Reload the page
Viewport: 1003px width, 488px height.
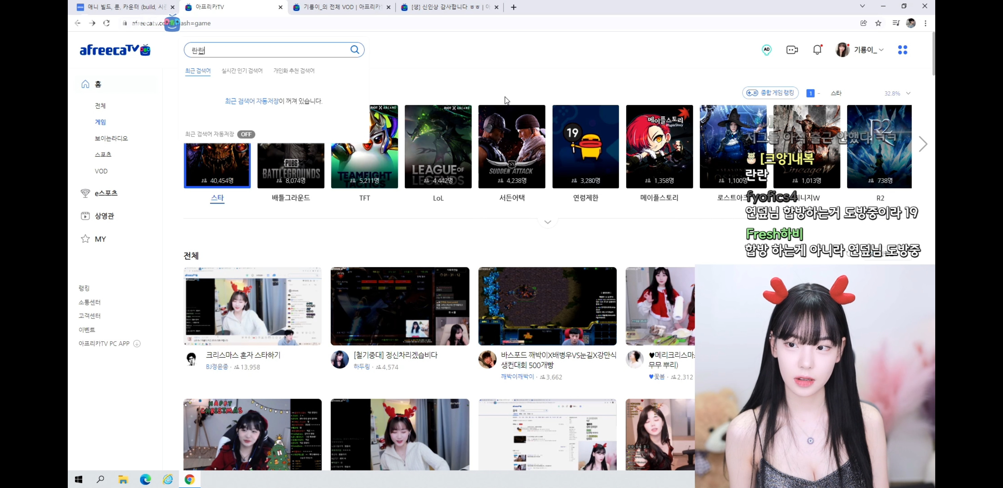[x=107, y=23]
